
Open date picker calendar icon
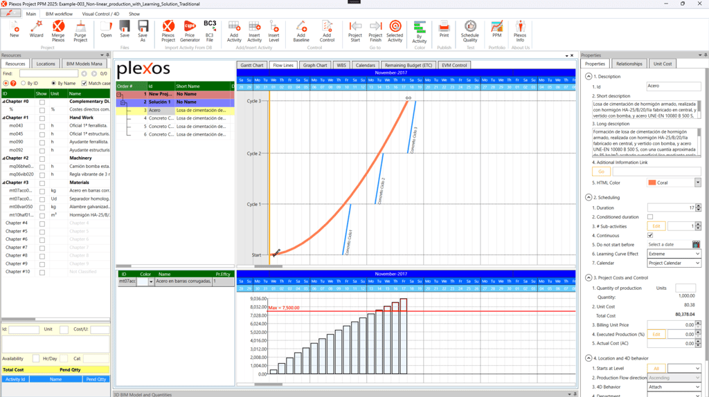click(696, 244)
